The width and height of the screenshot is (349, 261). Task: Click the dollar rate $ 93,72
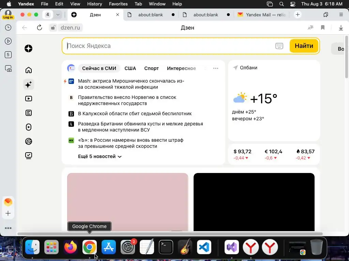coord(242,152)
